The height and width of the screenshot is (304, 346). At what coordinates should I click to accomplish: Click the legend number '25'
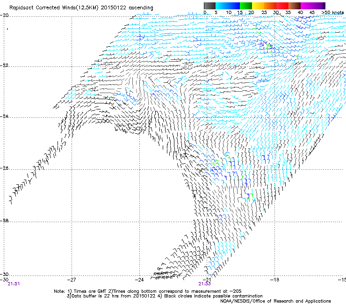tap(264, 13)
